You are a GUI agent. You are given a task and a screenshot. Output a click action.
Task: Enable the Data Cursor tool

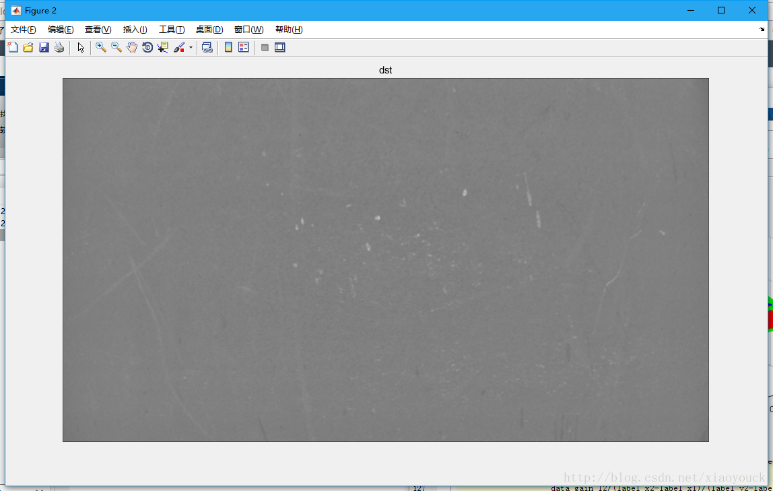click(163, 47)
